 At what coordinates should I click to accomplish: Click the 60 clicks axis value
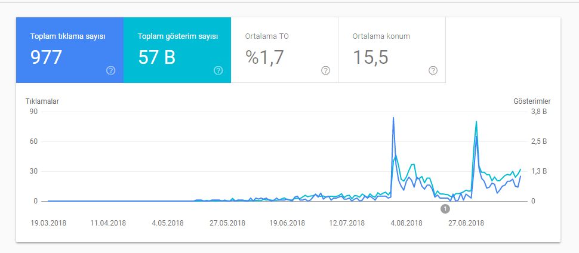[x=33, y=141]
